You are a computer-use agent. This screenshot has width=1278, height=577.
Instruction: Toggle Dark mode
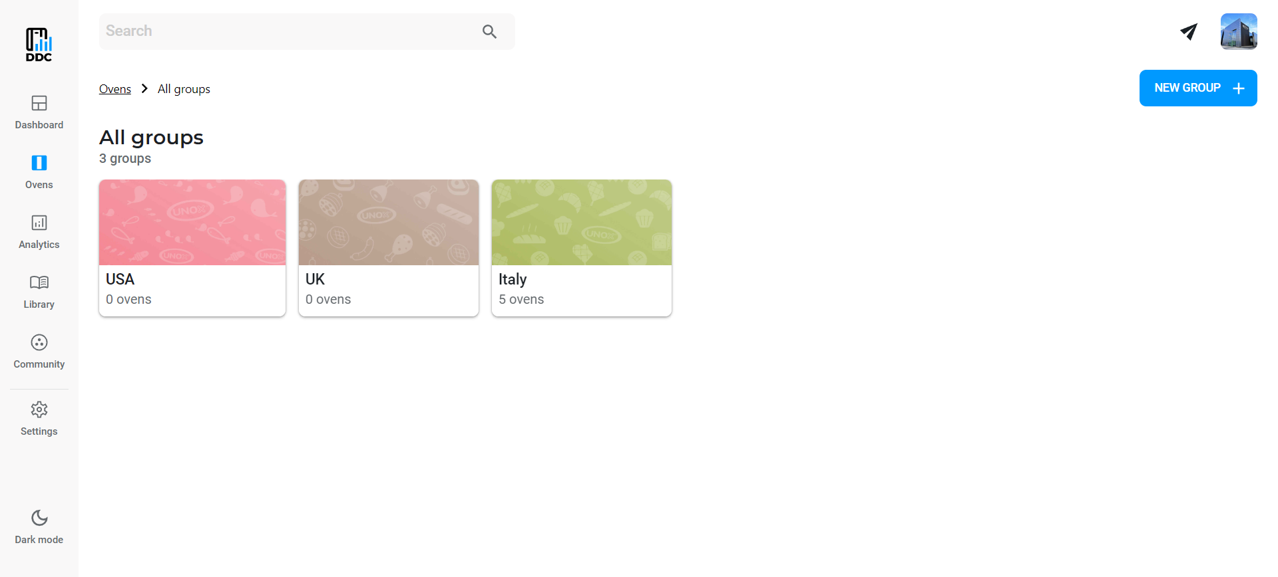[x=39, y=526]
